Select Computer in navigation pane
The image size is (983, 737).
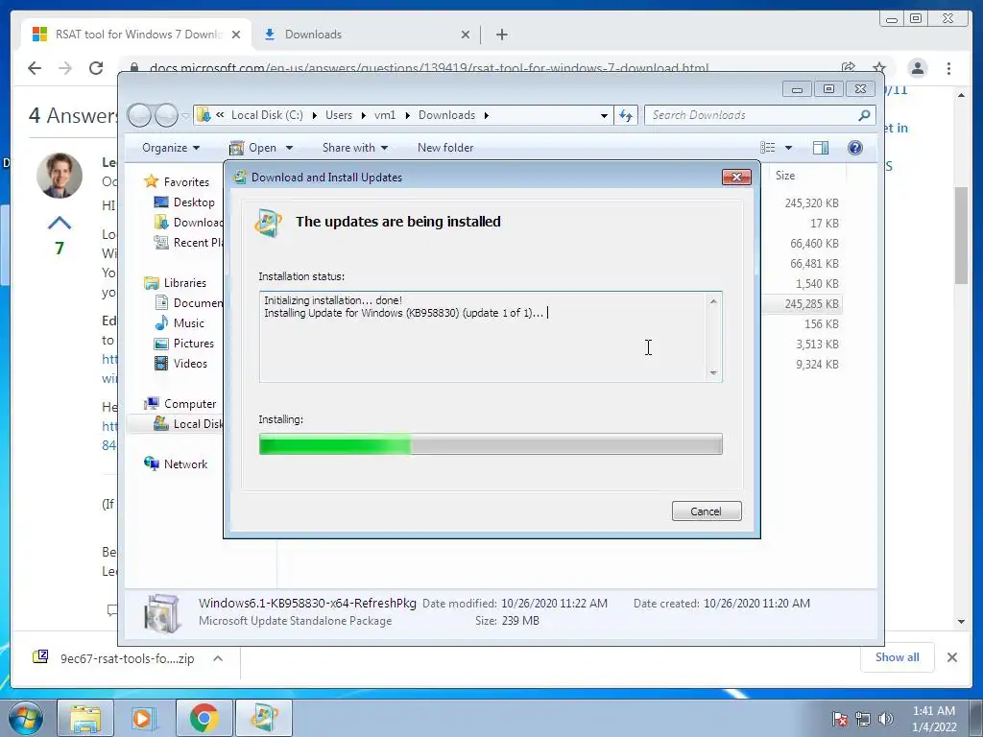point(190,404)
